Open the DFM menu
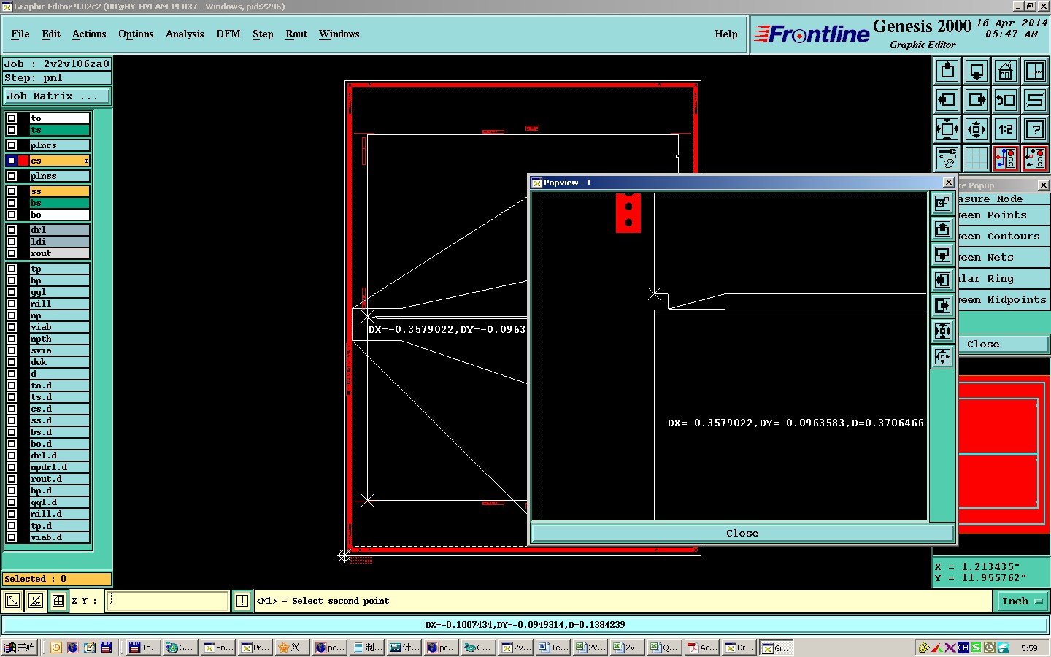This screenshot has height=657, width=1051. coord(228,34)
